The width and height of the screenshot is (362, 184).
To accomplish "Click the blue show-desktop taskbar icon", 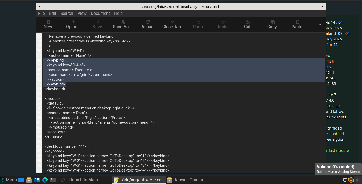I will [21, 180].
